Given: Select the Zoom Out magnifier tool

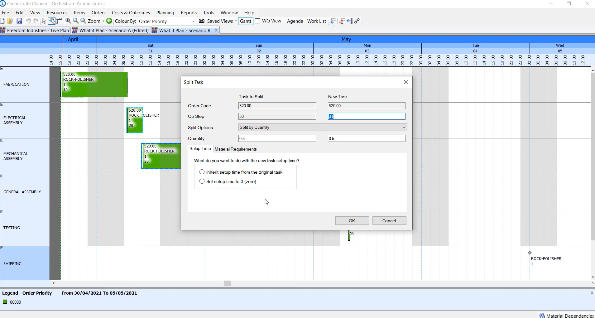Looking at the screenshot, I should pyautogui.click(x=76, y=21).
